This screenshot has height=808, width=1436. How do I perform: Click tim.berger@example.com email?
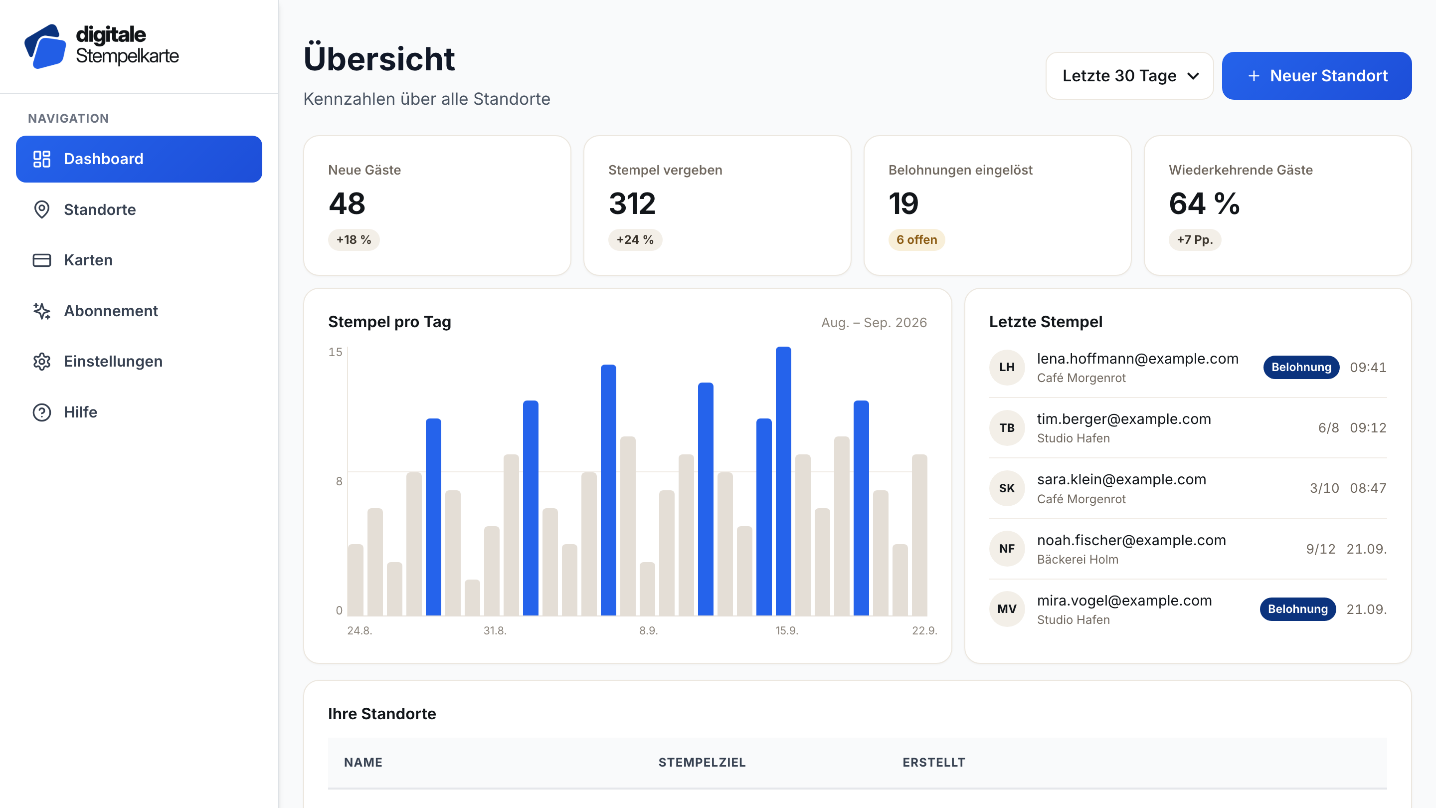coord(1124,419)
